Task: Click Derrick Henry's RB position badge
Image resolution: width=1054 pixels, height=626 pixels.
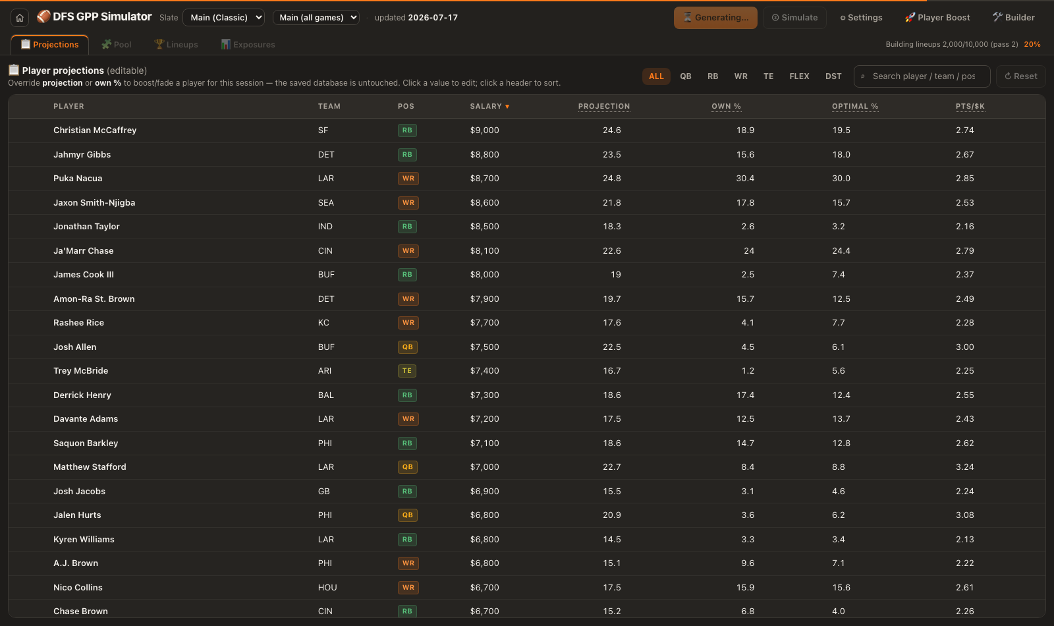Action: pos(407,395)
